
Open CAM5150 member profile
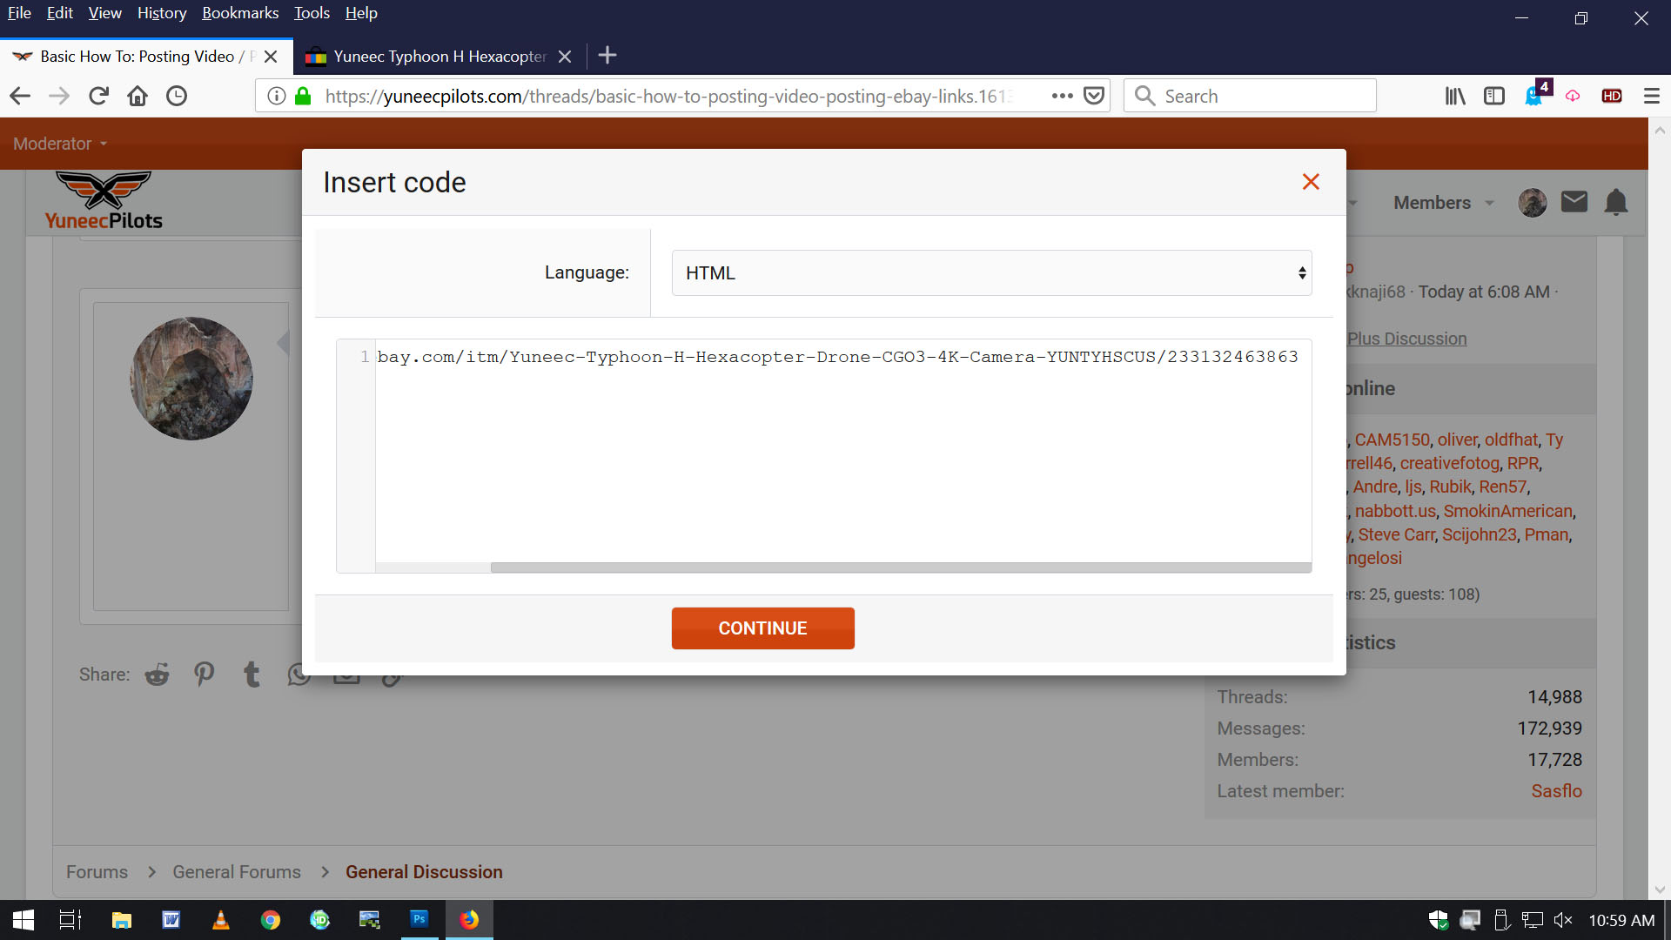point(1392,440)
